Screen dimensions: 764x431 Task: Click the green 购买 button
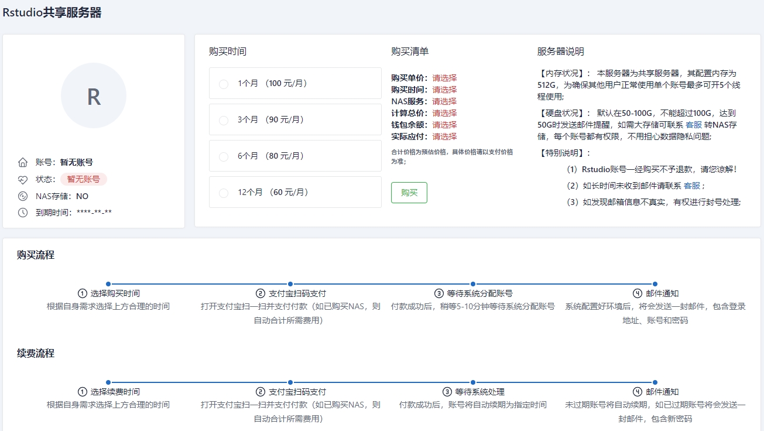[x=409, y=193]
